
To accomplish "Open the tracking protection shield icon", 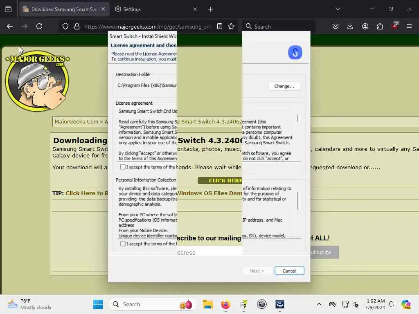I will (65, 26).
